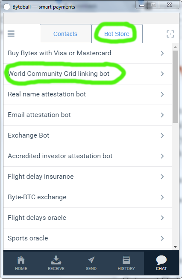Open the History section
Viewport: 182px width, 279px height.
coord(126,263)
